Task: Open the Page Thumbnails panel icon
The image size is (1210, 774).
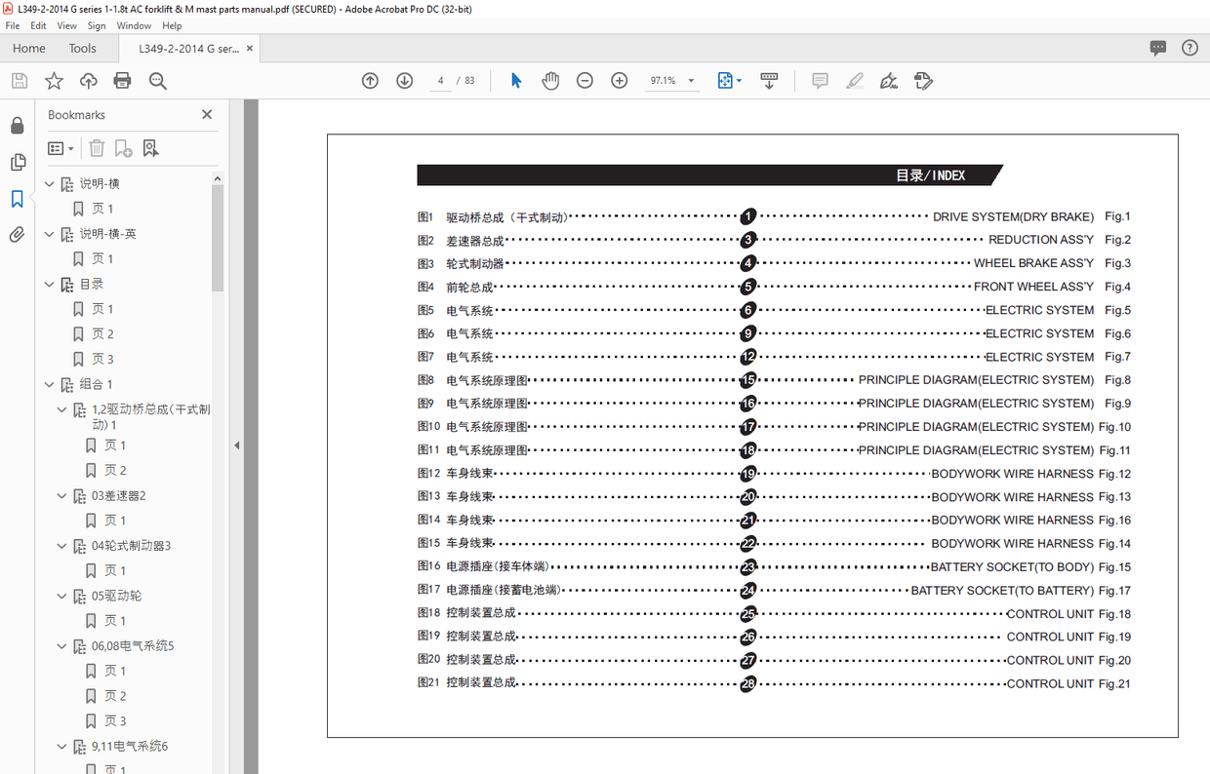Action: [x=17, y=162]
